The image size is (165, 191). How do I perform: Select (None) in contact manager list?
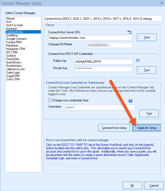pos(23,18)
